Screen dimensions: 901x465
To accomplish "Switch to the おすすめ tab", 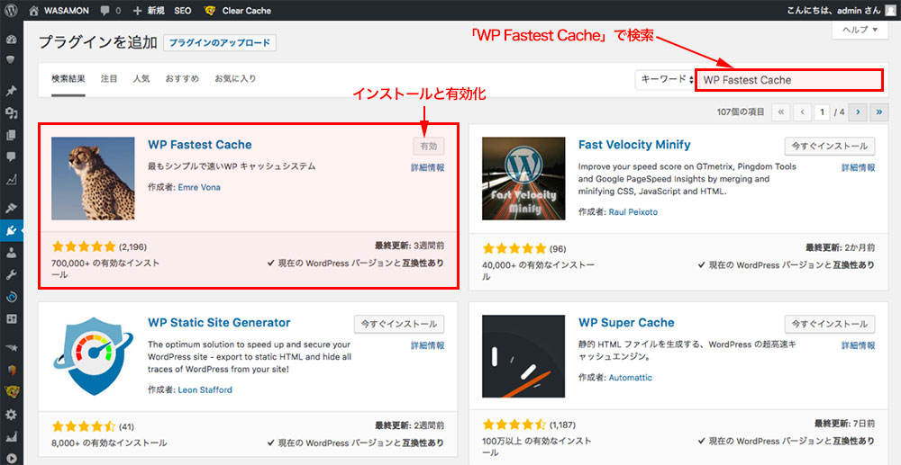I will (182, 78).
